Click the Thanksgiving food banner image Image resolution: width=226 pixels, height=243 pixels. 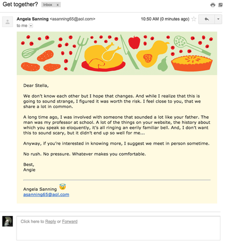(x=117, y=53)
